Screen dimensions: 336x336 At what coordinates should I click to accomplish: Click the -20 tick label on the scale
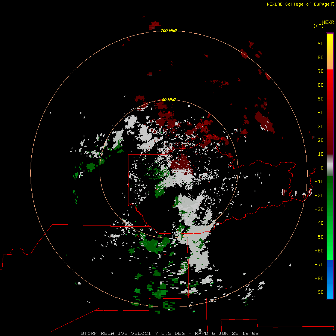[319, 195]
